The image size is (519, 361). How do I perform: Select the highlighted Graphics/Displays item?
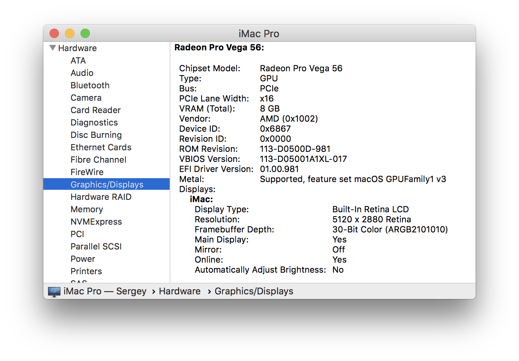(107, 184)
